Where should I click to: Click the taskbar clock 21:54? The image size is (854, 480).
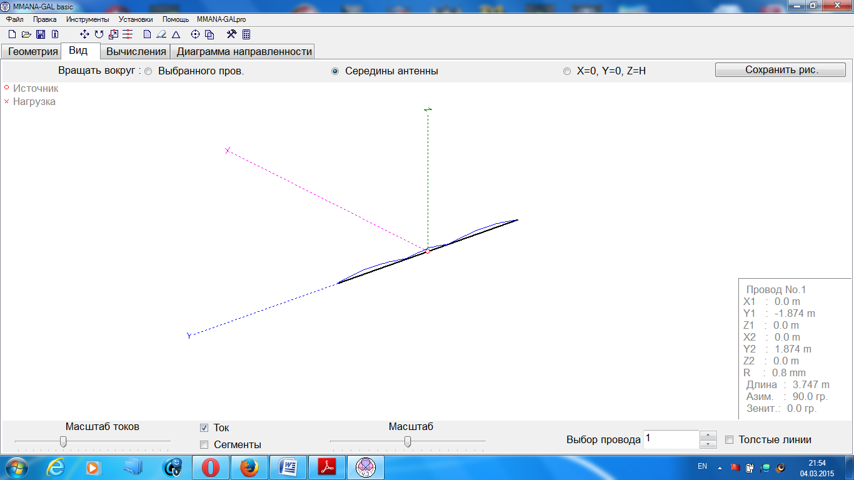816,463
